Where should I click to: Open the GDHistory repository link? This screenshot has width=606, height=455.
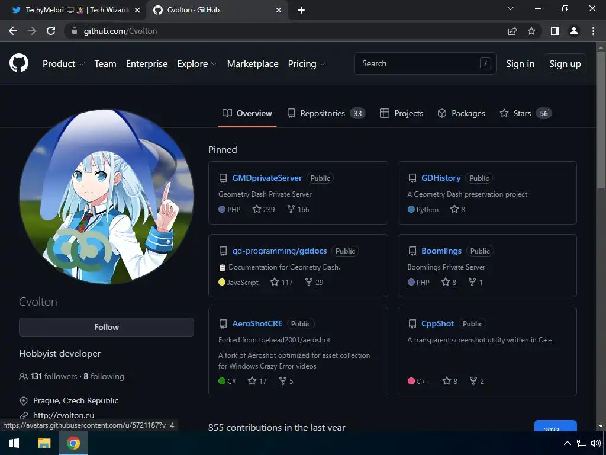(441, 178)
